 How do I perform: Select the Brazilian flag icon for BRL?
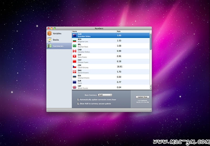[74, 46]
